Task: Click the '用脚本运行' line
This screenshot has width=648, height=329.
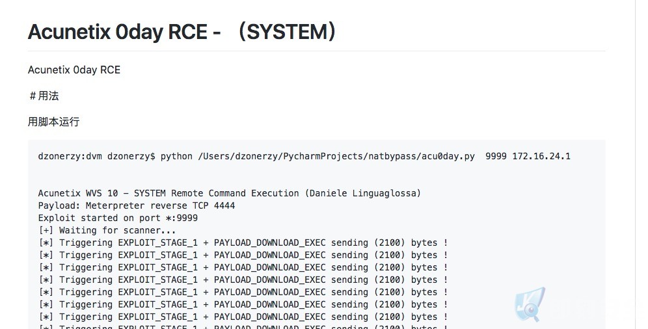Action: [x=53, y=122]
